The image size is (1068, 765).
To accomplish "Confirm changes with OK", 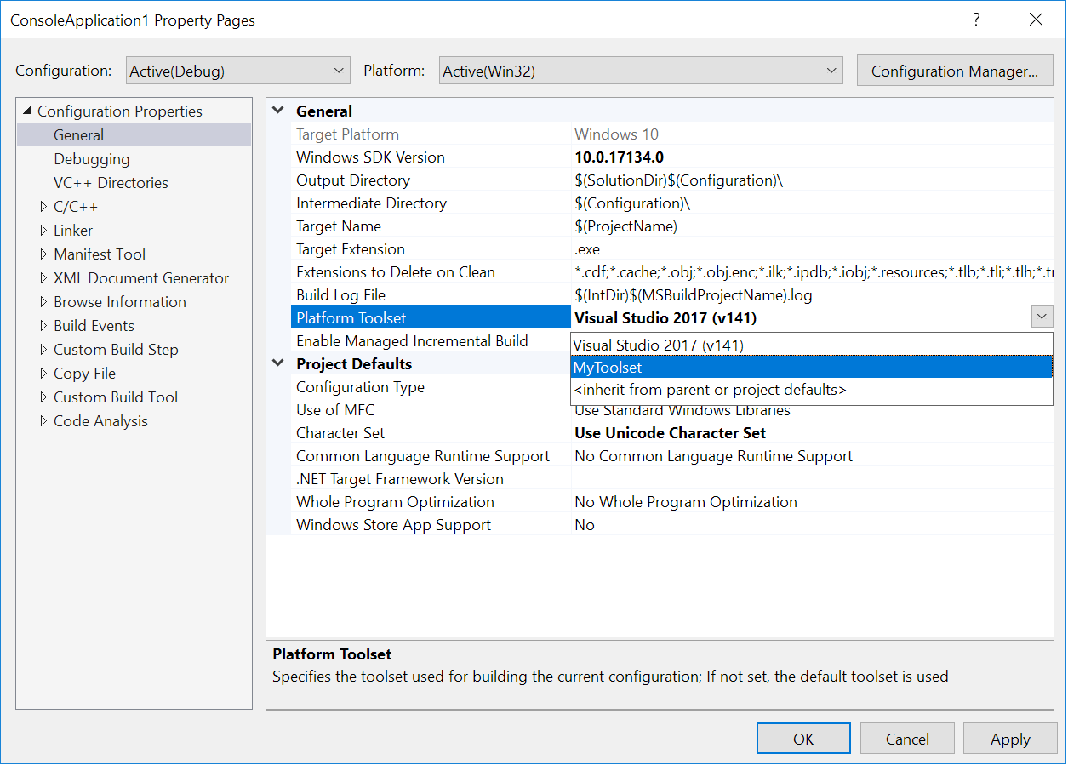I will 802,738.
